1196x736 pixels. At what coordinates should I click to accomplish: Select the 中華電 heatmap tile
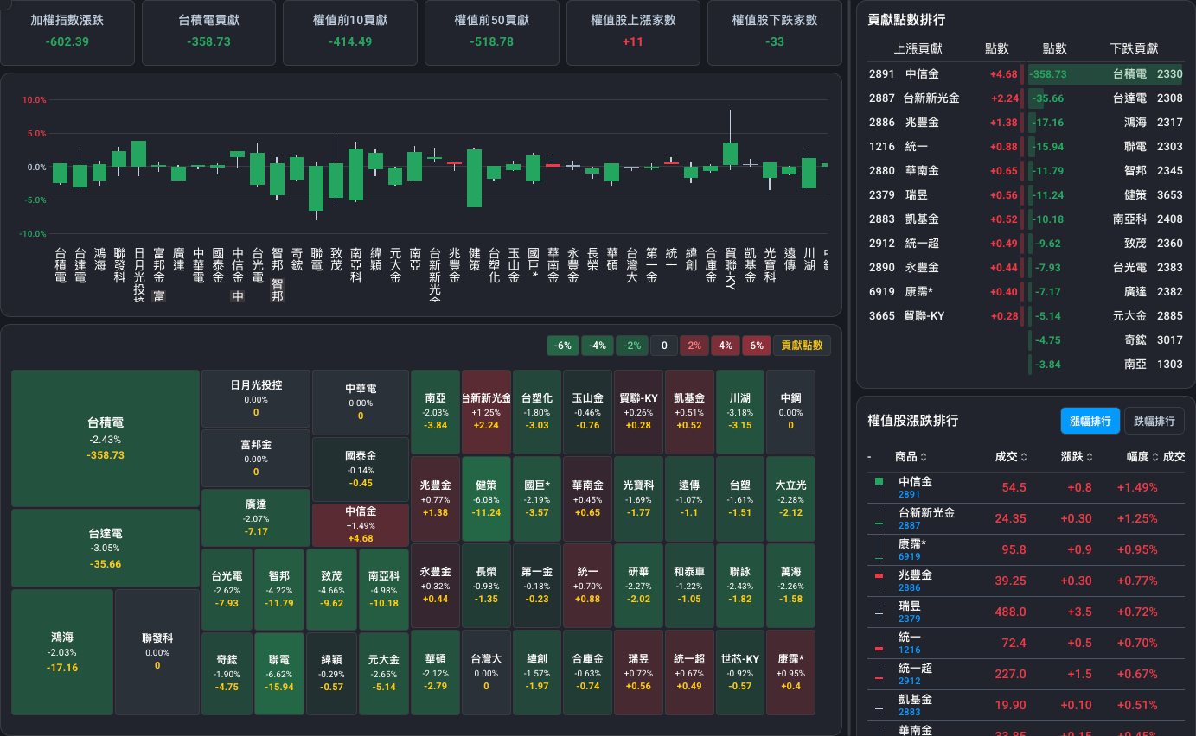point(361,403)
